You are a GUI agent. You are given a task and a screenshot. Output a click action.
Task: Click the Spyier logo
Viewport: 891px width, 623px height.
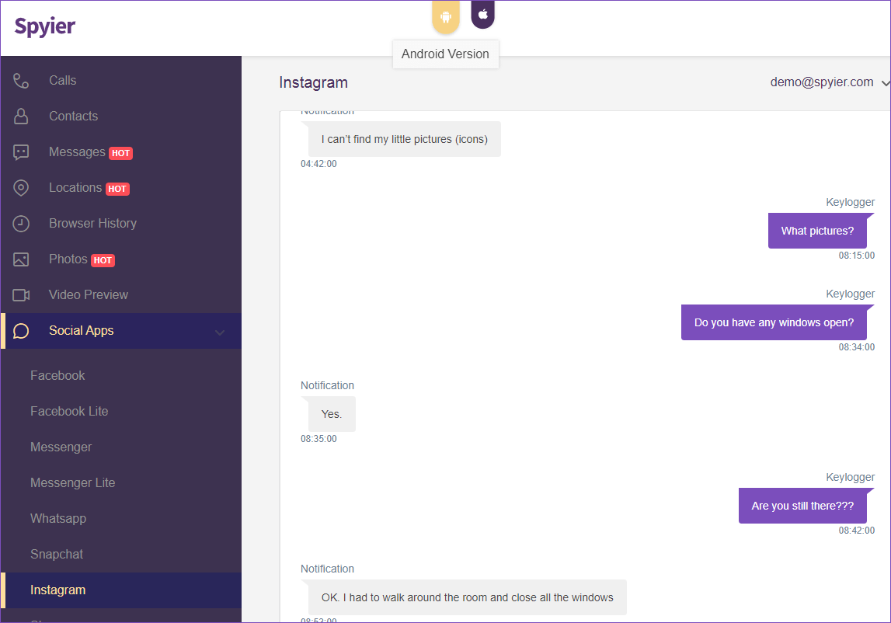point(45,26)
